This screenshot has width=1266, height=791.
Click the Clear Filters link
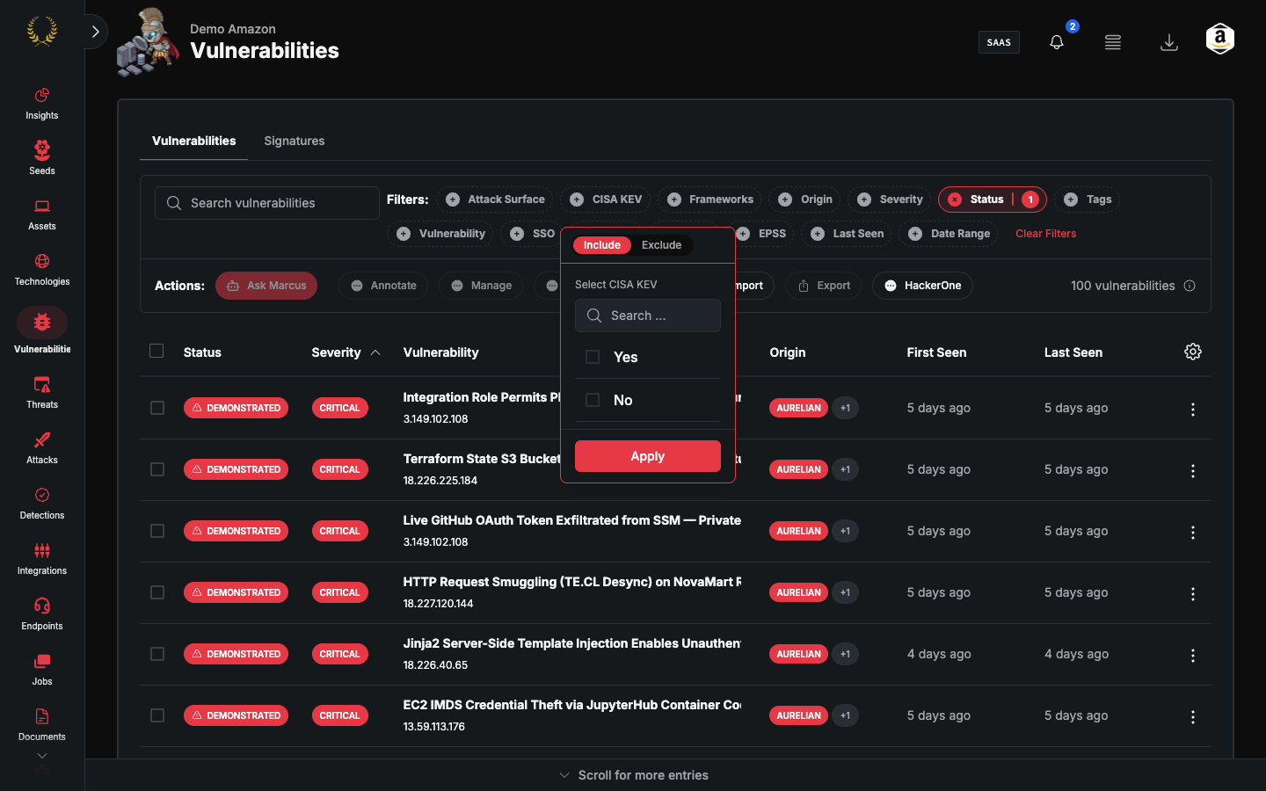click(x=1045, y=234)
